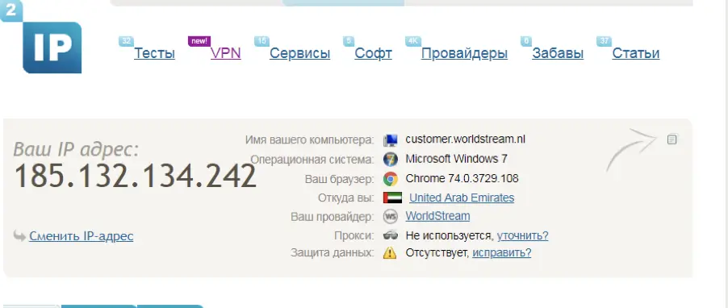Click the исправить? data protection link
The image size is (728, 308).
coord(502,253)
